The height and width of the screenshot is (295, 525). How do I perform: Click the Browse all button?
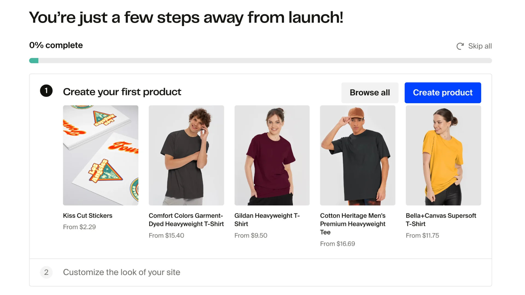[370, 93]
